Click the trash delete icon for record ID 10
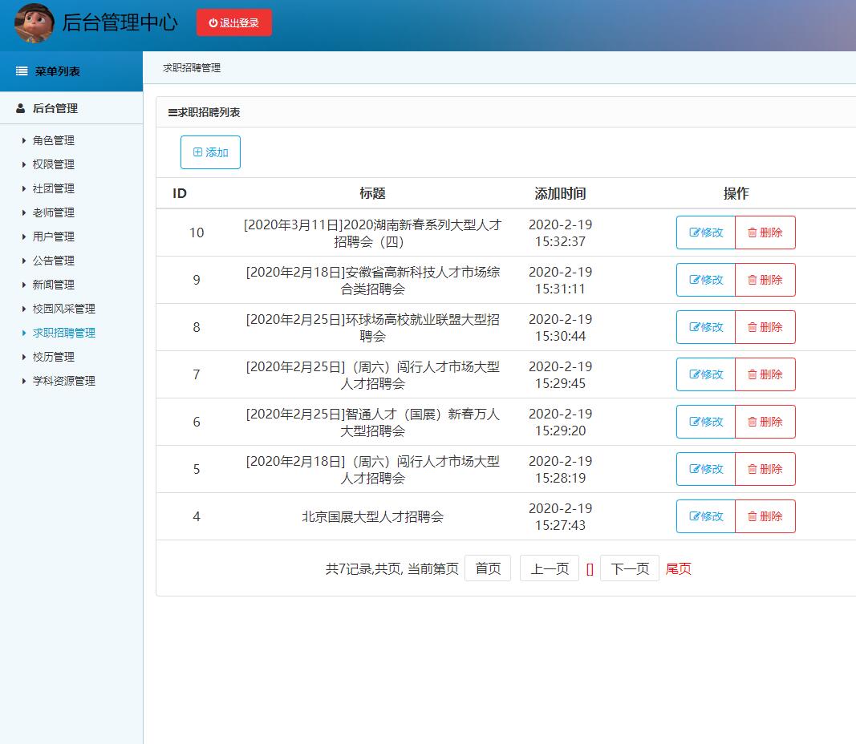 coord(753,232)
